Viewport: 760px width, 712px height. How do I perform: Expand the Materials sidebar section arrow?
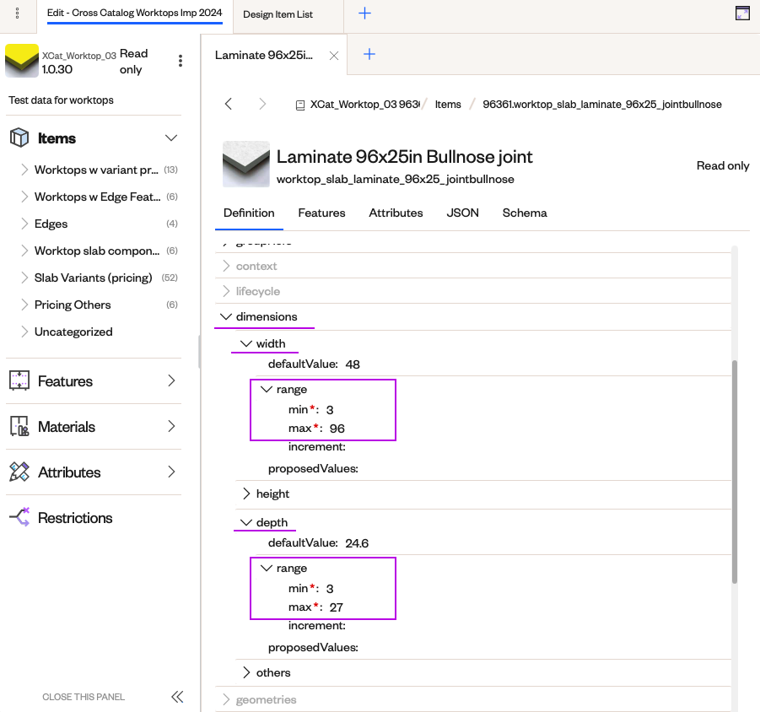tap(171, 427)
